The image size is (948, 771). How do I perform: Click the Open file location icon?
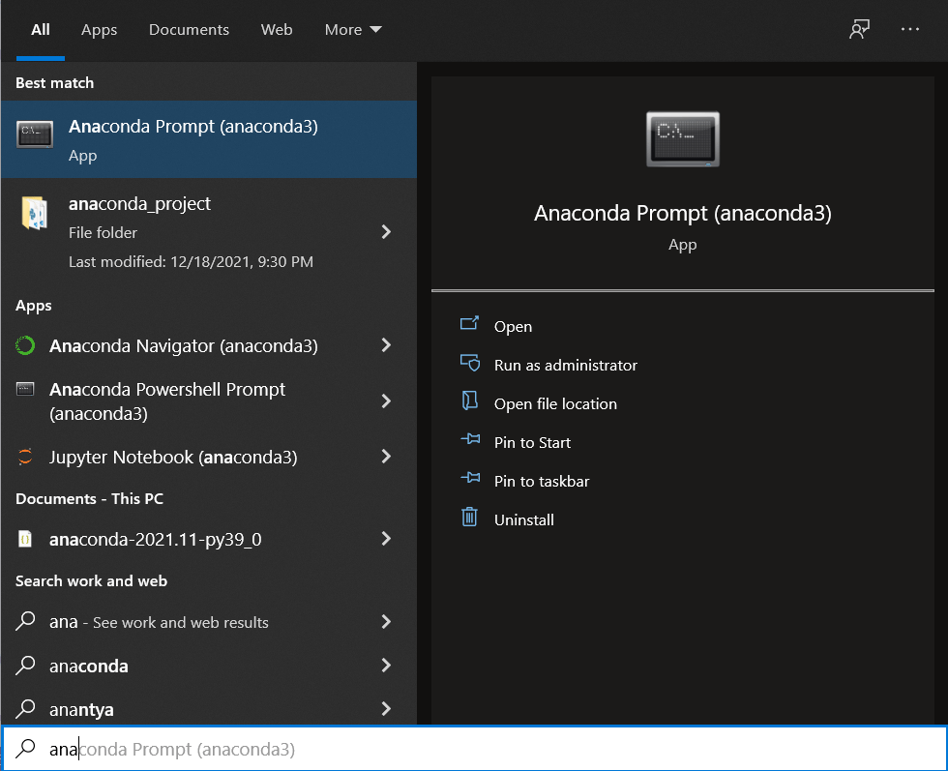470,401
